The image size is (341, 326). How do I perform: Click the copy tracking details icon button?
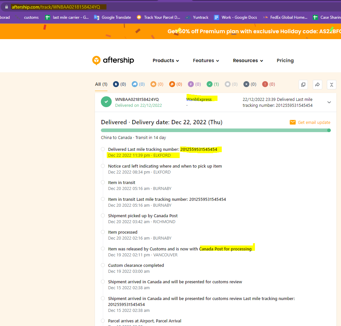tap(303, 85)
